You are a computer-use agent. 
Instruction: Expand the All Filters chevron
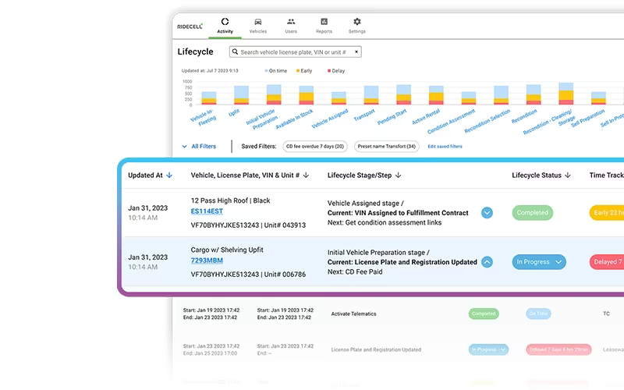184,147
